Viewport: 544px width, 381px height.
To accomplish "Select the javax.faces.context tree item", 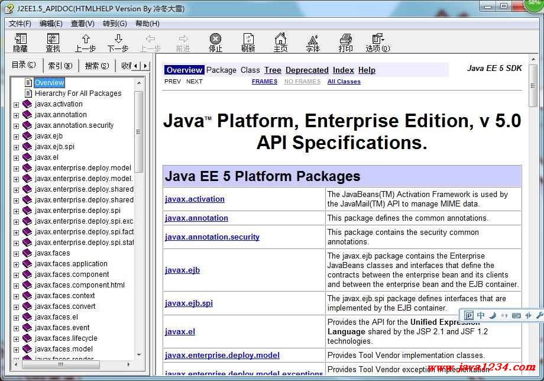I will coord(64,296).
